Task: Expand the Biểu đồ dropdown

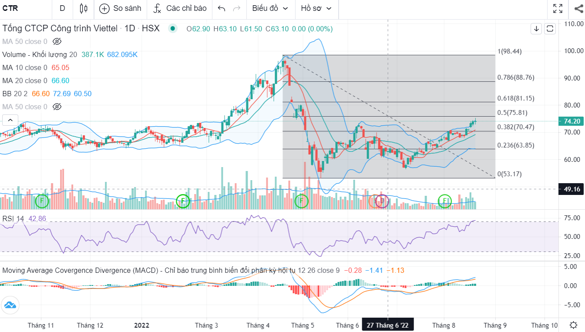Action: point(270,8)
